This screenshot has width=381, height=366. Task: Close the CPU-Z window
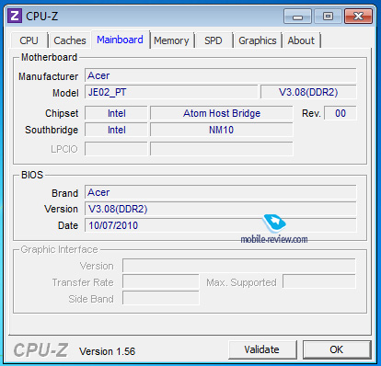[358, 16]
